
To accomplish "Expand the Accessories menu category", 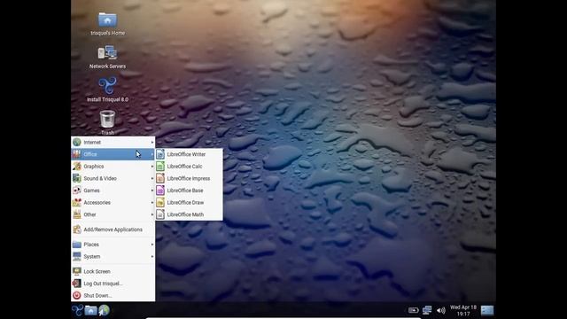I will pyautogui.click(x=113, y=202).
